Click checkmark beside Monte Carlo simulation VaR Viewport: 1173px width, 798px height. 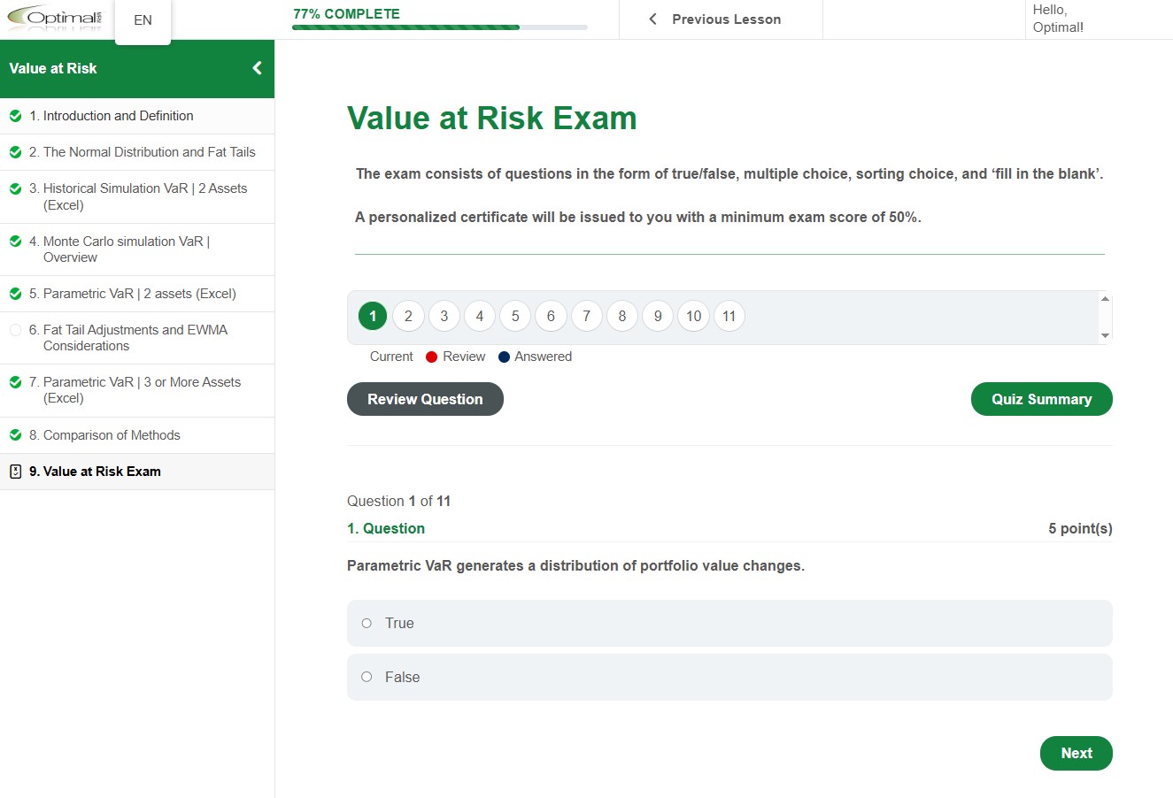(x=15, y=242)
